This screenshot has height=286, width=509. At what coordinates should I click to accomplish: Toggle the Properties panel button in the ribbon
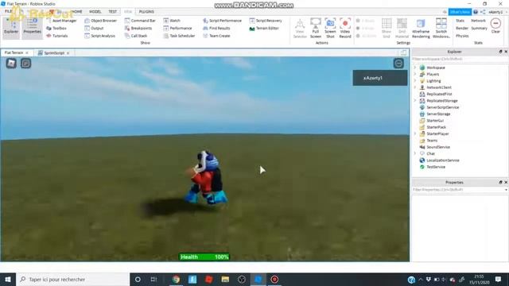coord(32,28)
